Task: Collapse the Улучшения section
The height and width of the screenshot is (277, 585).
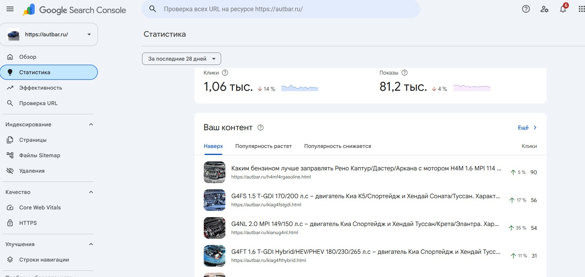Action: click(x=91, y=244)
